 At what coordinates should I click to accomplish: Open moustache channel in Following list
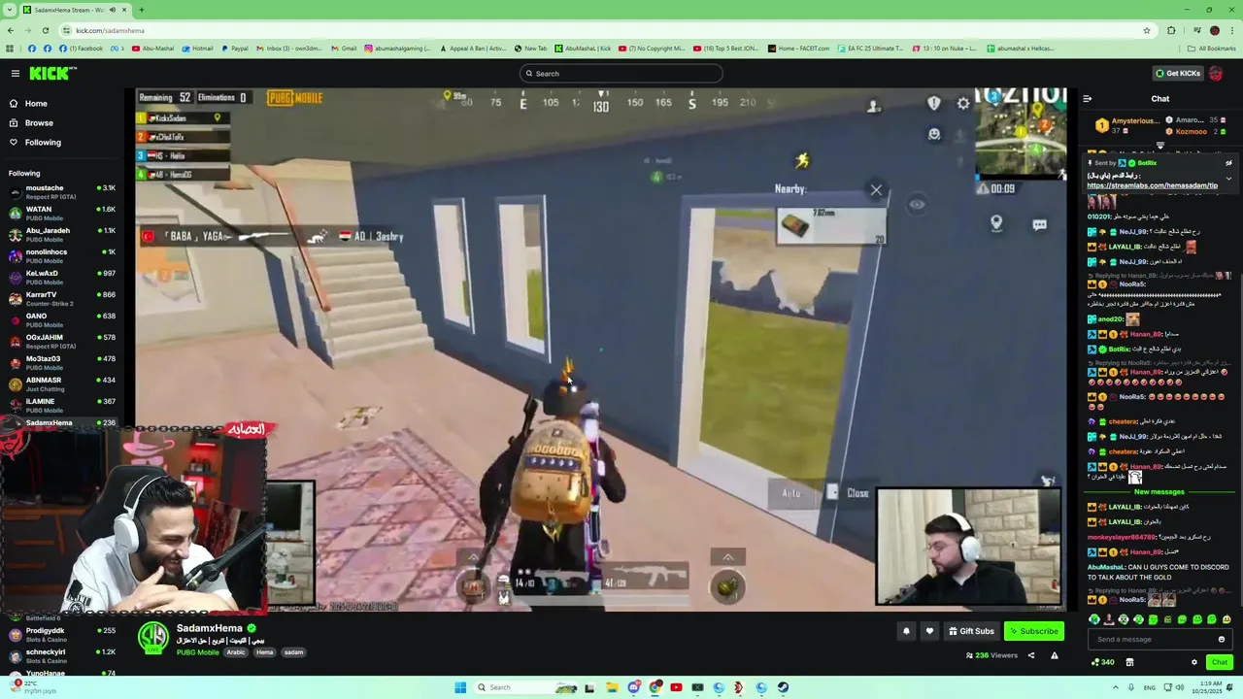pos(62,191)
